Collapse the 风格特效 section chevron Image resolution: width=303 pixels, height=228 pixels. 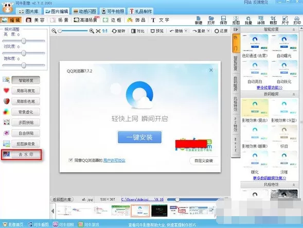[x=294, y=185]
